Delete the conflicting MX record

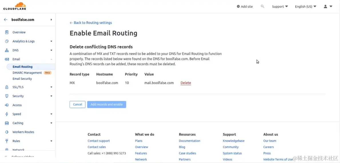[186, 83]
